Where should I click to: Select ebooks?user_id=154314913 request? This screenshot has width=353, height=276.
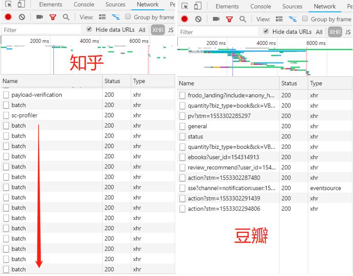click(265, 157)
